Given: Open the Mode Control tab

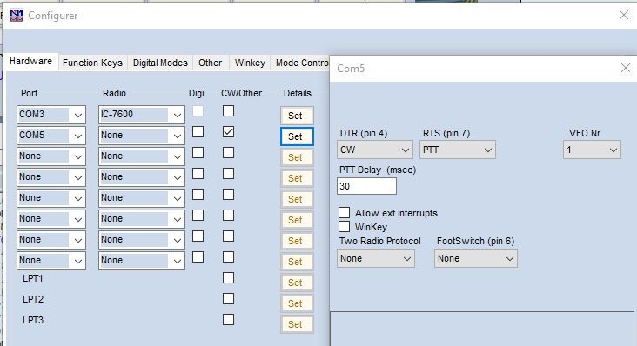Looking at the screenshot, I should (x=301, y=63).
